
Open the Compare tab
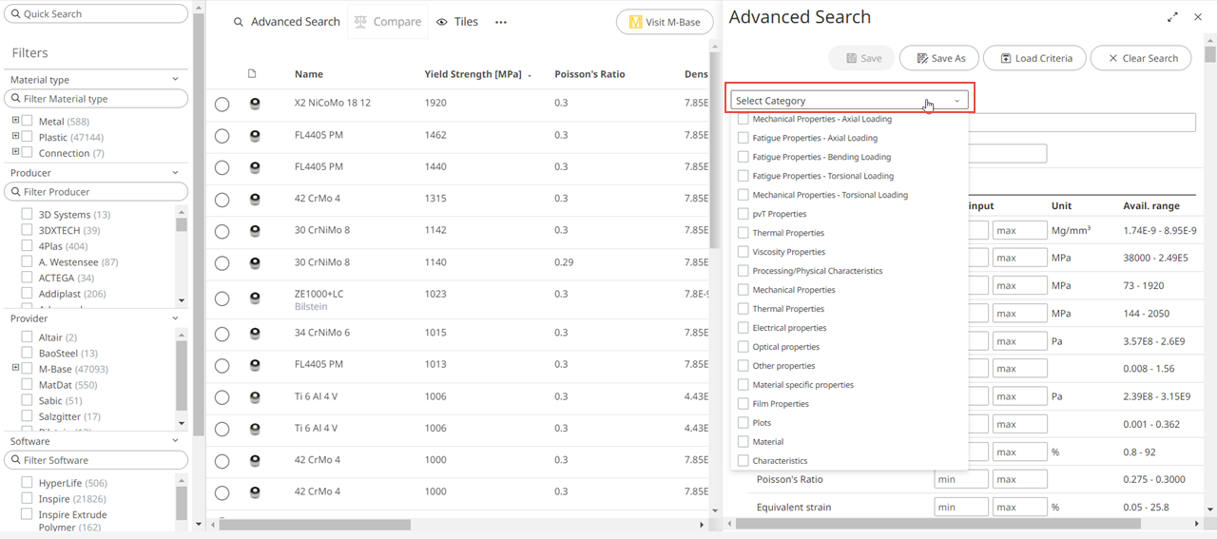(x=388, y=22)
